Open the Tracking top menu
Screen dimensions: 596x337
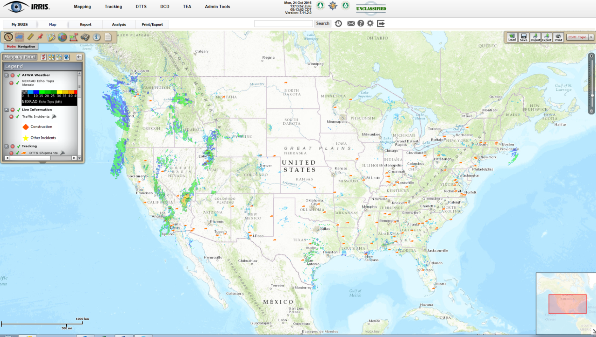113,6
